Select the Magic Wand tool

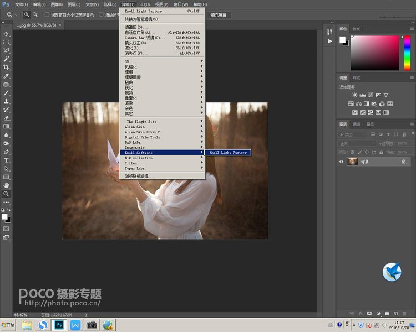click(6, 59)
